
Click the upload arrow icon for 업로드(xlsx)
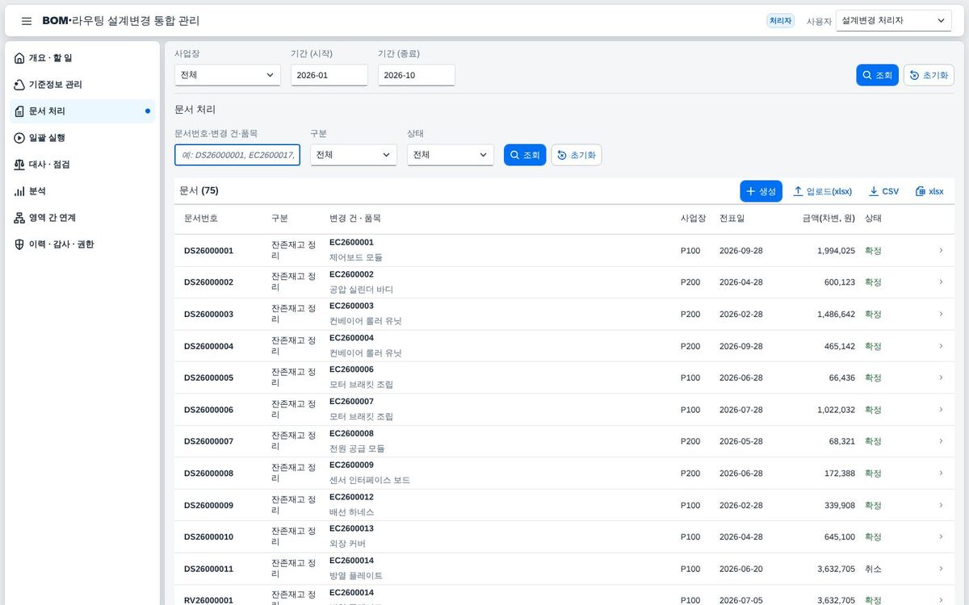[798, 191]
